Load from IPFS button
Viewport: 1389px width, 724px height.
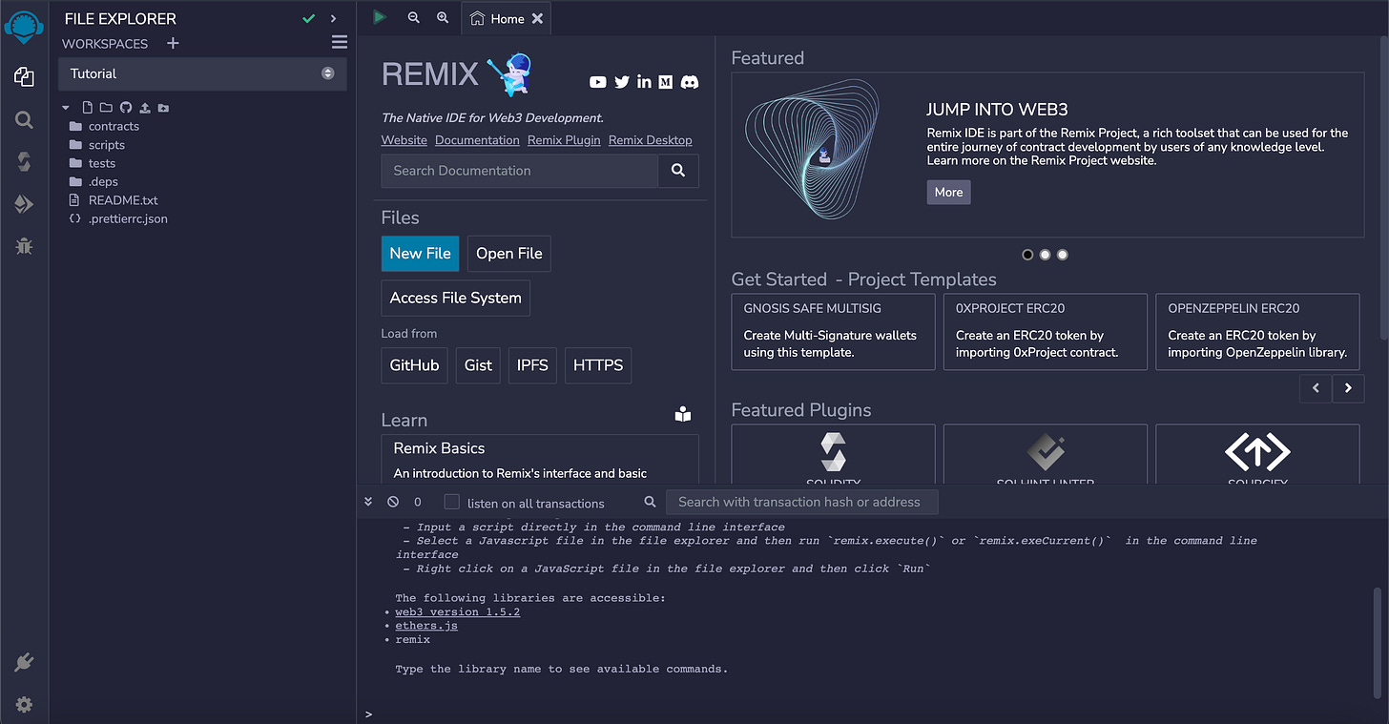[x=532, y=365]
